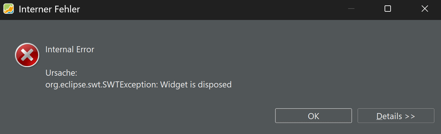Click the org.eclipse.swt.SWTException class name
Viewport: 441px width, 134px height.
pyautogui.click(x=101, y=85)
